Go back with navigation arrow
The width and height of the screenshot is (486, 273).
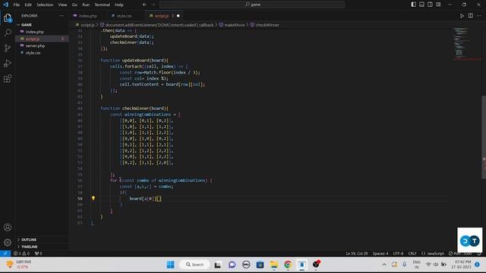click(145, 5)
